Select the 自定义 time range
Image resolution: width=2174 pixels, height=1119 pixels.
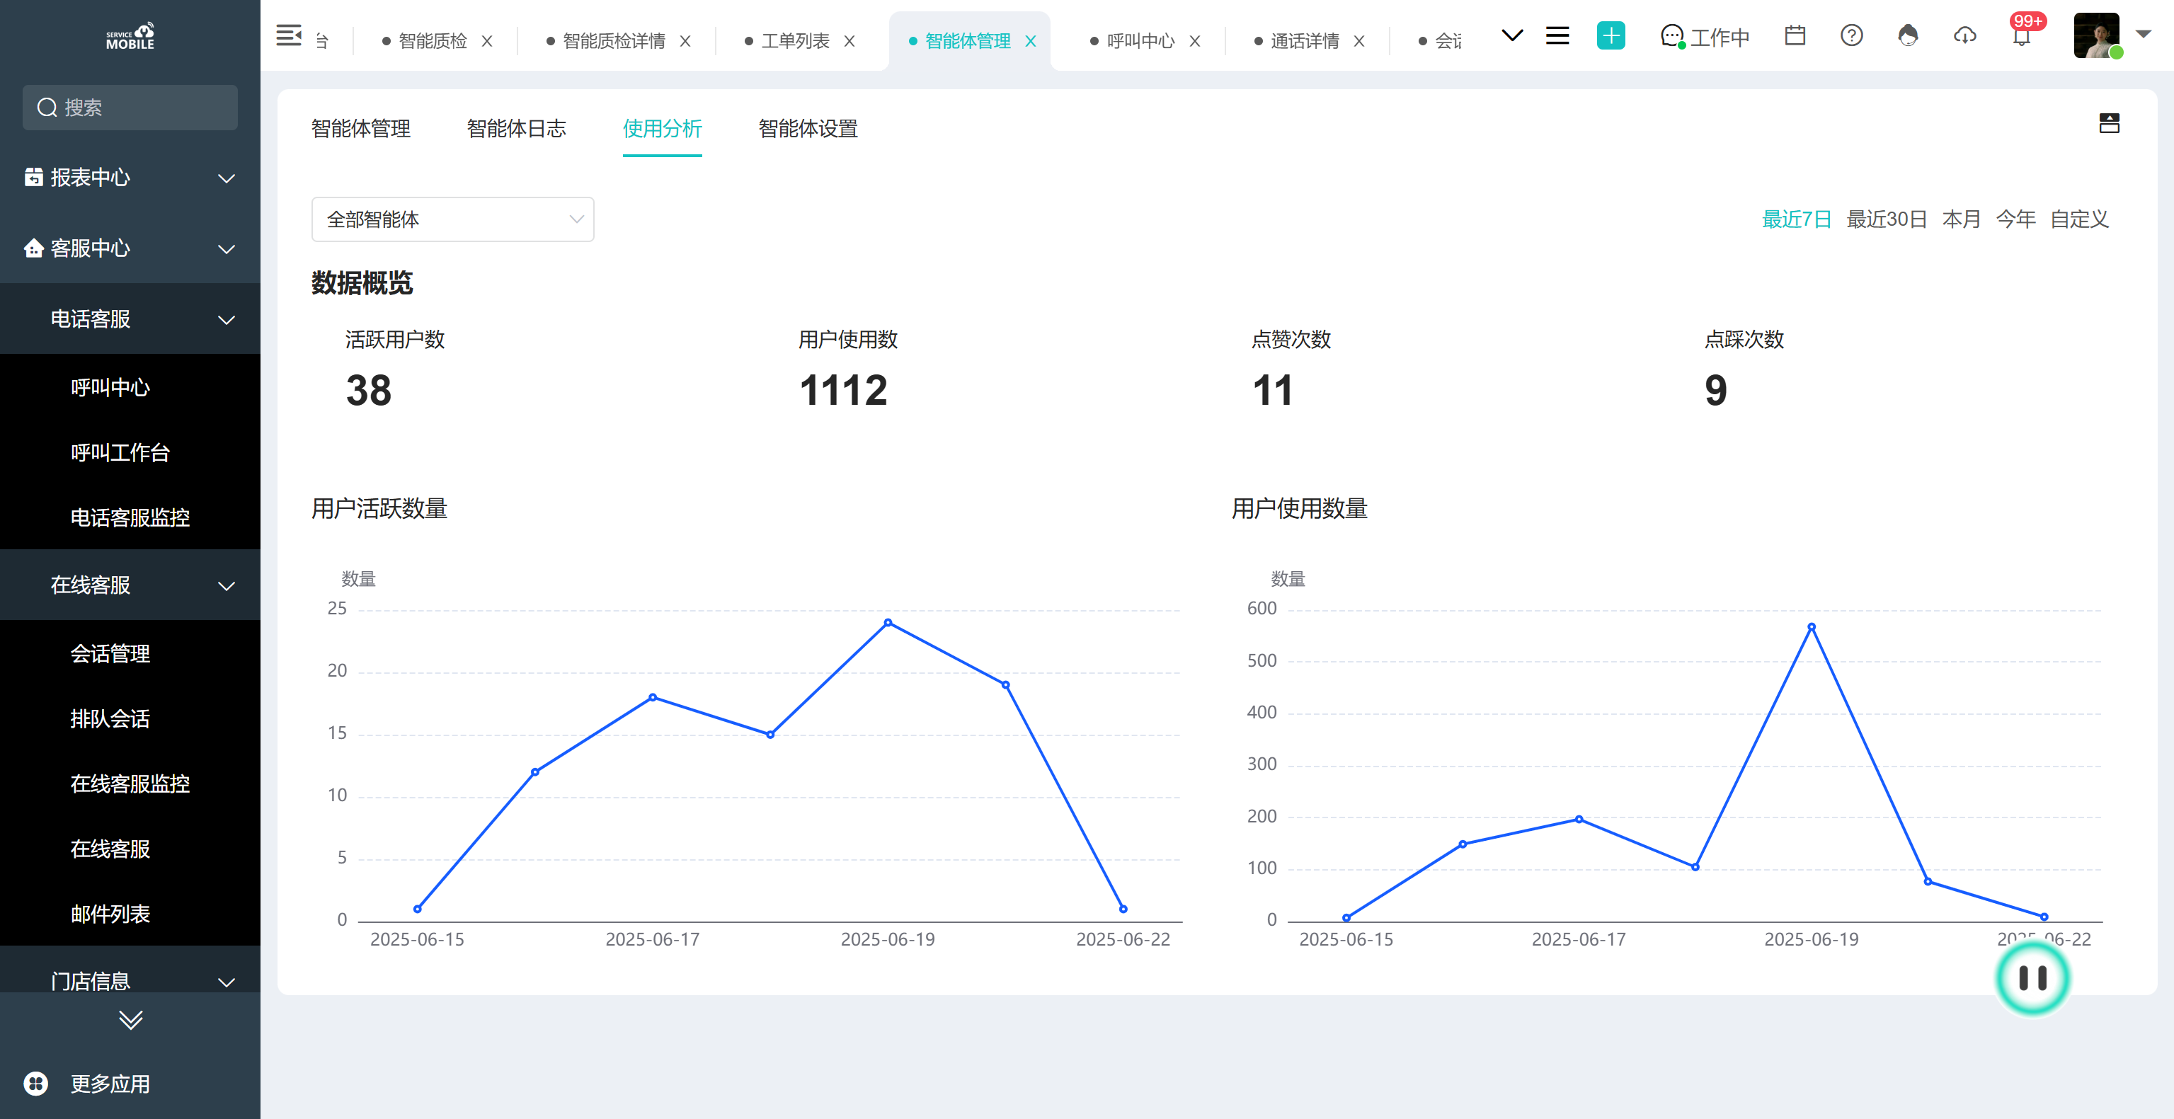click(2079, 219)
